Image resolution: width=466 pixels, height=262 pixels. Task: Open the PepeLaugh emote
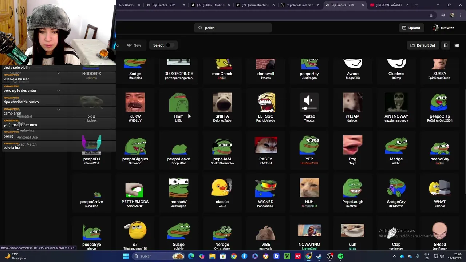coord(353,192)
